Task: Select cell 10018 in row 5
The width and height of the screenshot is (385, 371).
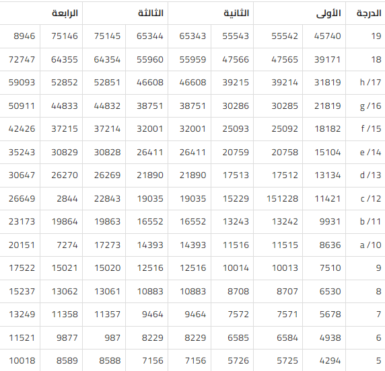Action: (20, 361)
